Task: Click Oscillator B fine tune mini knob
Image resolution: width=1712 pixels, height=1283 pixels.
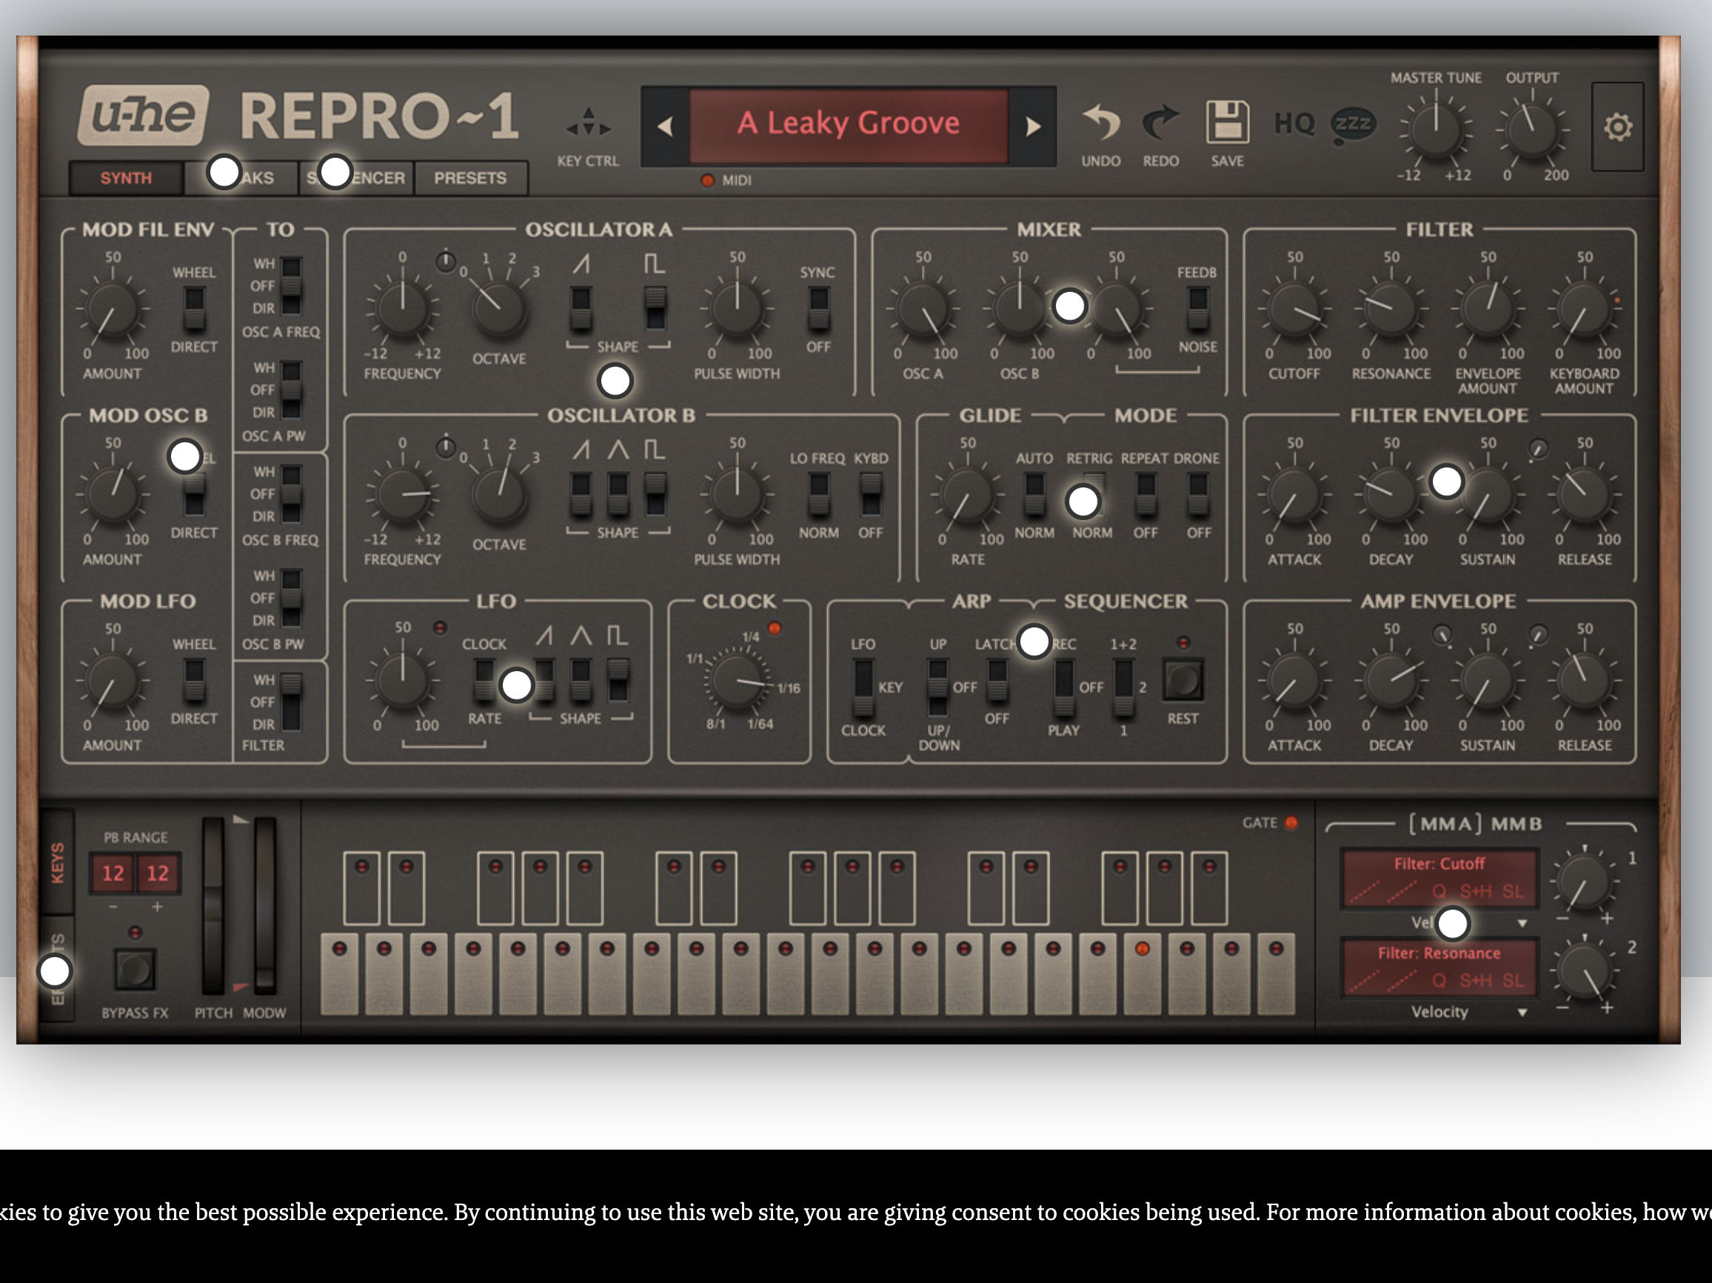Action: point(446,447)
